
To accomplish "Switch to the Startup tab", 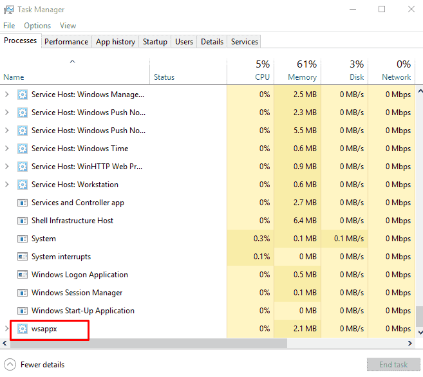I will click(x=155, y=42).
